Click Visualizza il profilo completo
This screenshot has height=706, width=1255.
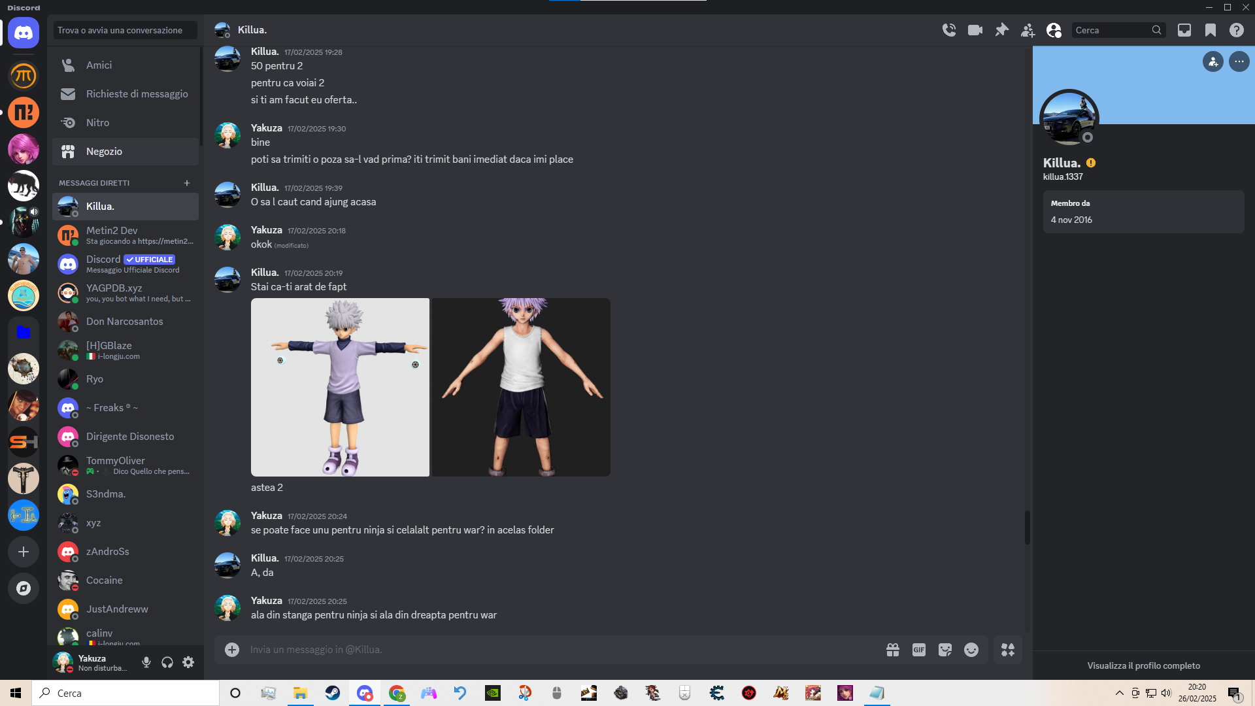(1144, 665)
